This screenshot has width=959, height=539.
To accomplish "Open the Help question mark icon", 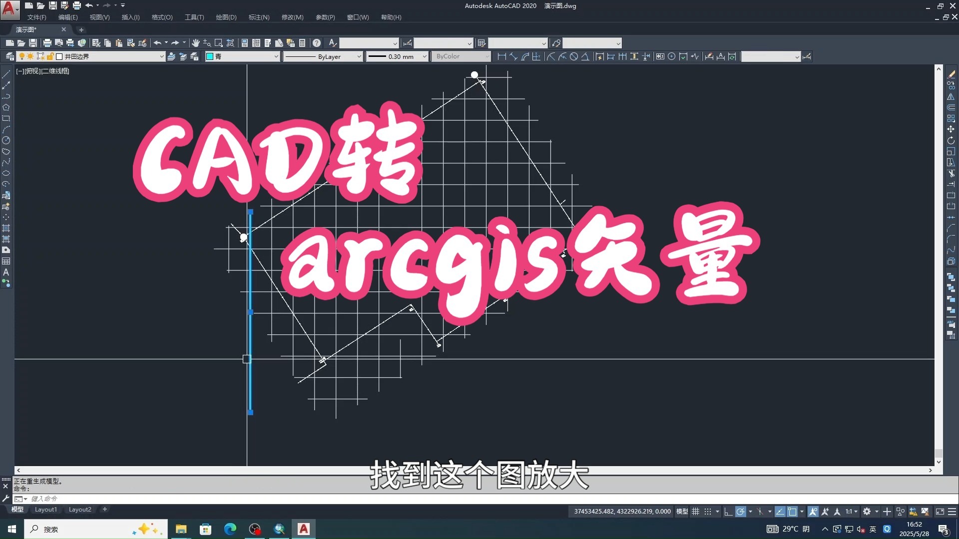I will [317, 43].
